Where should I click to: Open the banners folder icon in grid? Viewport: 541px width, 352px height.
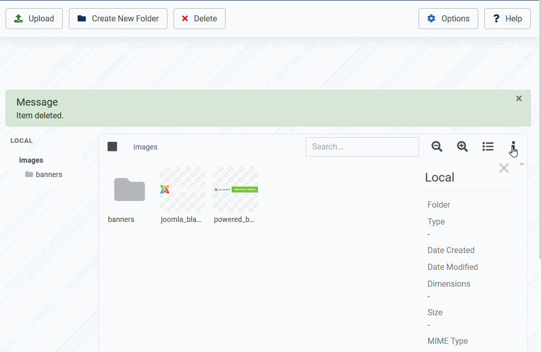(129, 190)
